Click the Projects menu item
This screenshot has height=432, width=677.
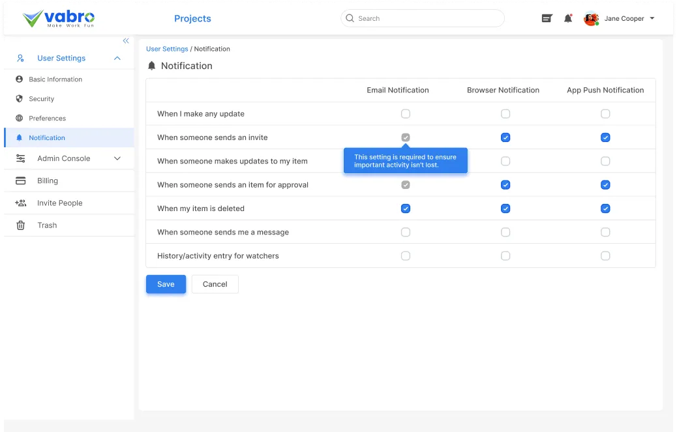(192, 18)
